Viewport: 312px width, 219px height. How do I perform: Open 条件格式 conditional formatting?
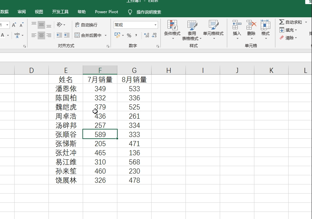172,29
